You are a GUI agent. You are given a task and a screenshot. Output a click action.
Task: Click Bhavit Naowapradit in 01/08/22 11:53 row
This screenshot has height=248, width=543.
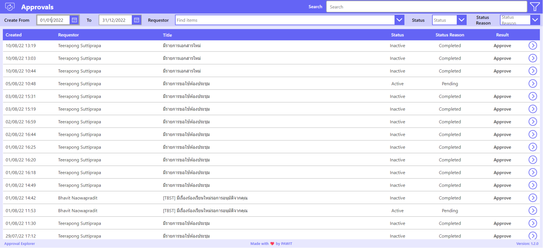[x=78, y=211]
